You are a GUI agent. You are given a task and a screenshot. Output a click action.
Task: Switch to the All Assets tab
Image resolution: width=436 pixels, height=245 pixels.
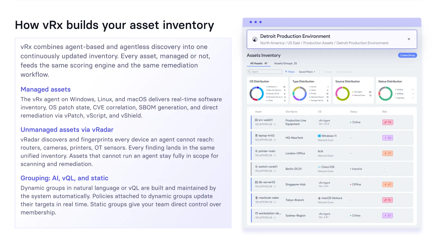click(259, 63)
